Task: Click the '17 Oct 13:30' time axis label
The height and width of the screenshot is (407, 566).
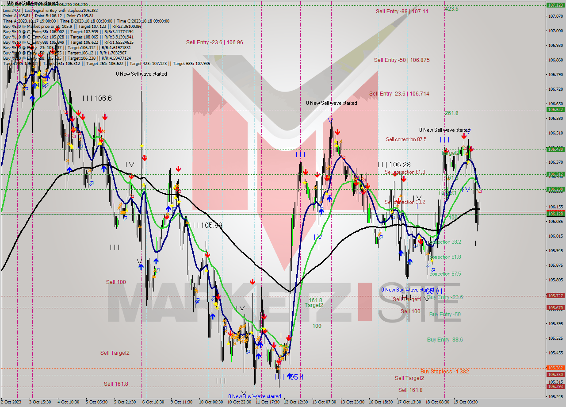Action: [409, 402]
